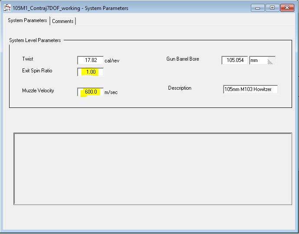
Task: Maximize the System Parameters window
Action: coord(272,8)
